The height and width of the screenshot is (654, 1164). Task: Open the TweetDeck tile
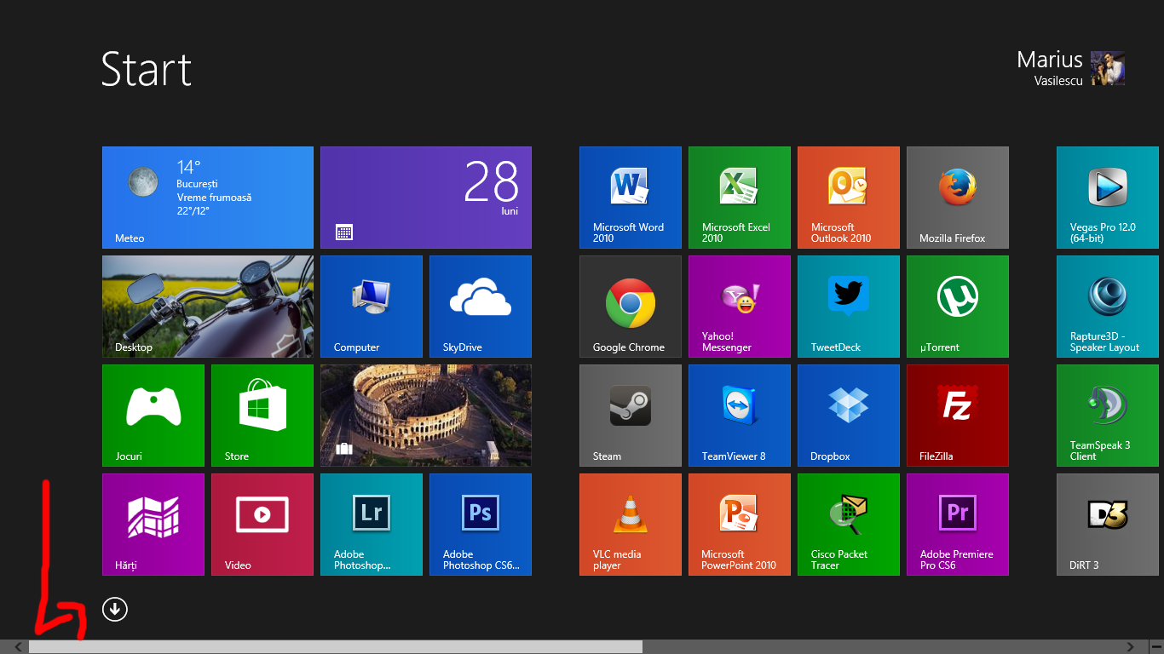click(849, 307)
